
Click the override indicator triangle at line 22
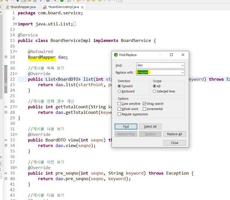6,79
